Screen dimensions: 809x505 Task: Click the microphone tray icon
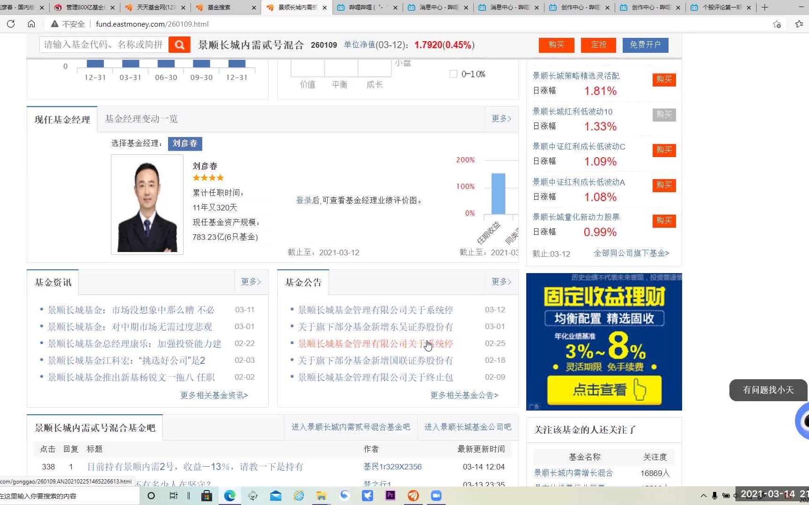point(714,496)
